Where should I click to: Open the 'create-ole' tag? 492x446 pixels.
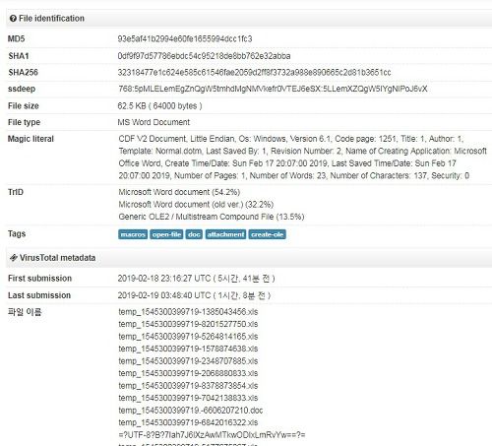[268, 234]
